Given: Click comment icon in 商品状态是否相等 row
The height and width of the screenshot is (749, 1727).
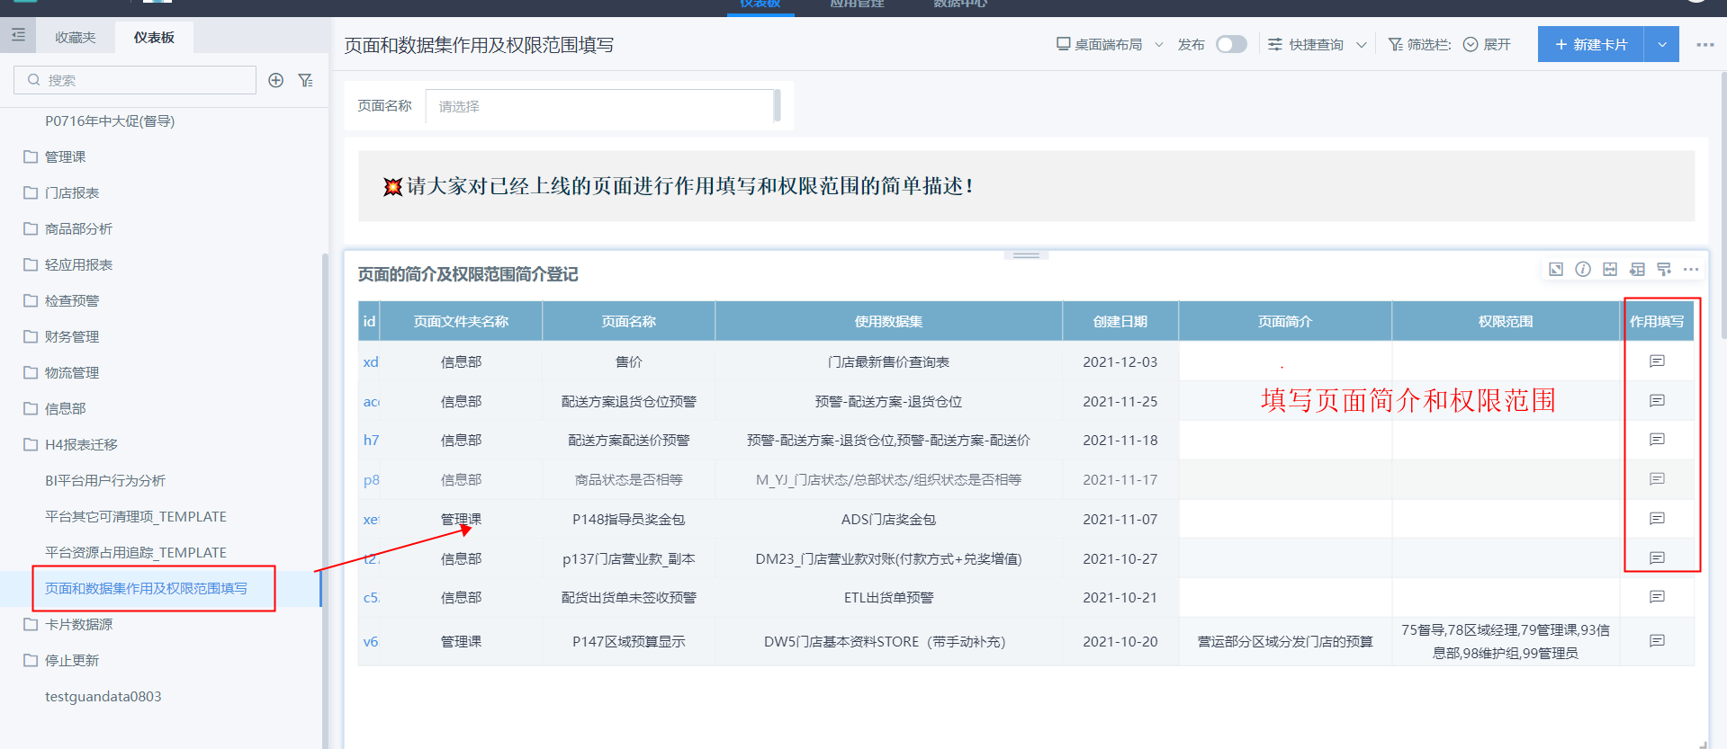Looking at the screenshot, I should 1657,479.
